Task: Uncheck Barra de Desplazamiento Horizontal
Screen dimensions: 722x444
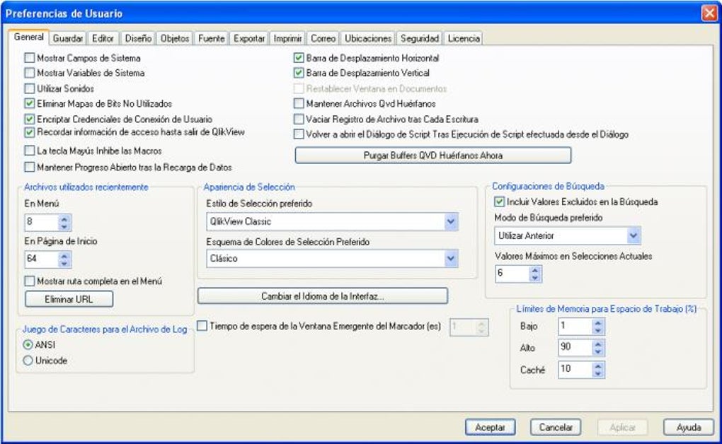Action: pos(299,58)
